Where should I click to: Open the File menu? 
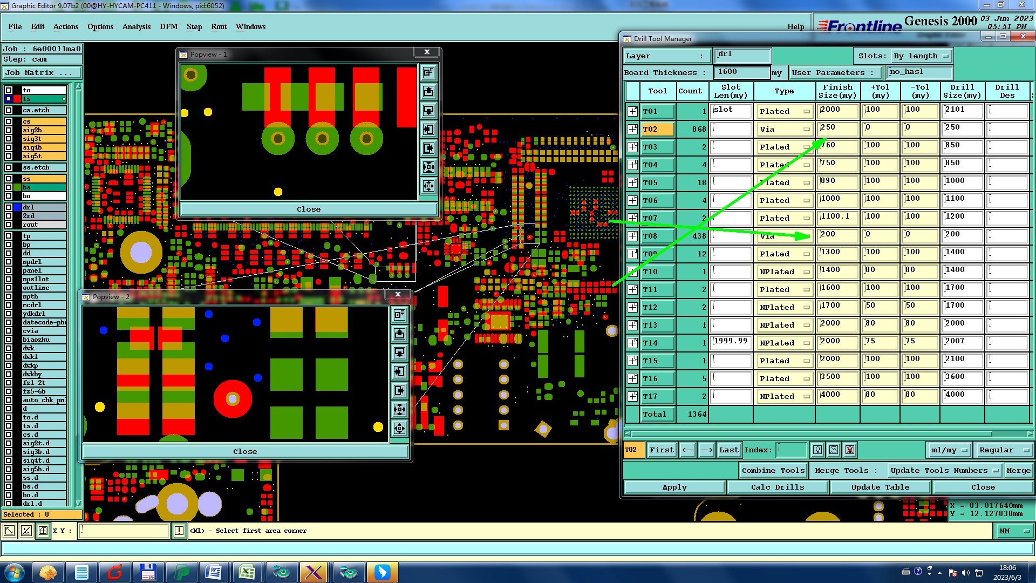(x=15, y=26)
